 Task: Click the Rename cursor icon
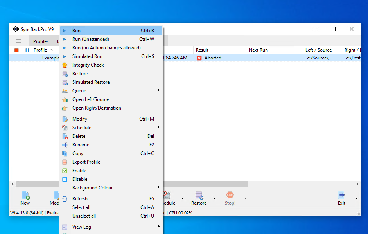[65, 145]
